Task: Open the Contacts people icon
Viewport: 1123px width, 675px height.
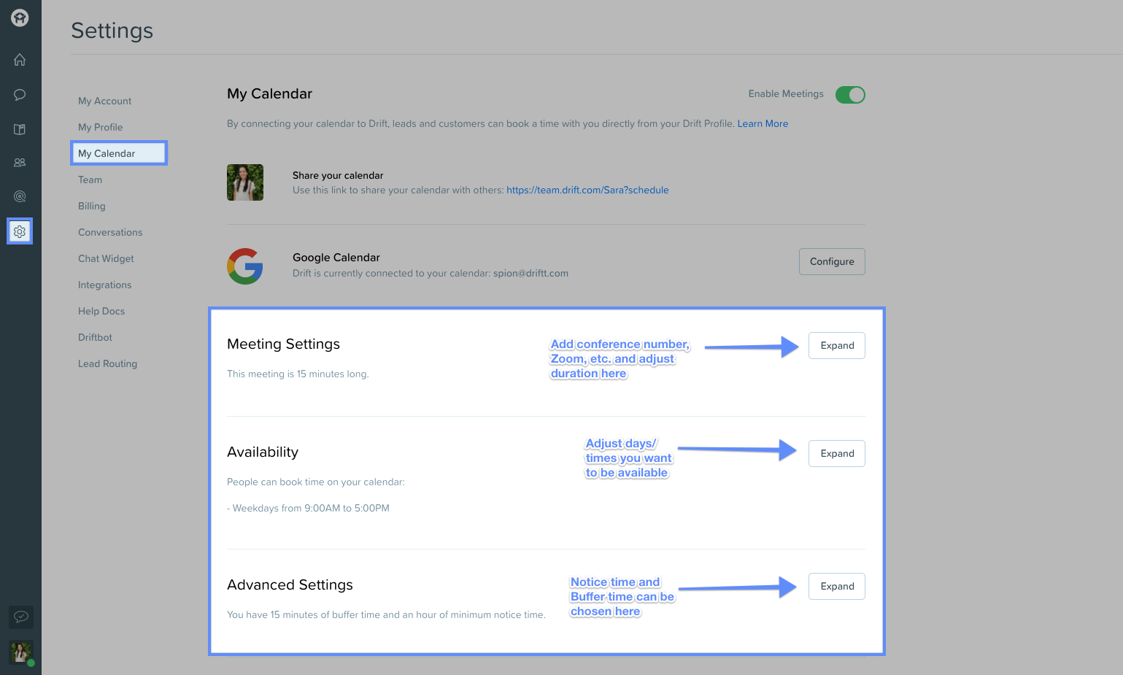Action: pos(20,163)
